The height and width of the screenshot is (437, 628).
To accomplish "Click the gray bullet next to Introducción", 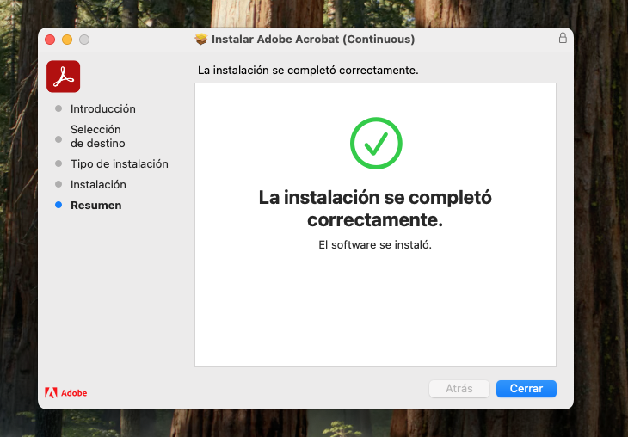I will click(x=58, y=108).
